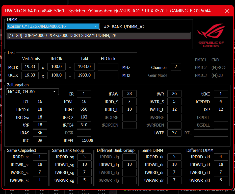Click the tRRD_L value 10
235x194 pixels.
[129, 109]
